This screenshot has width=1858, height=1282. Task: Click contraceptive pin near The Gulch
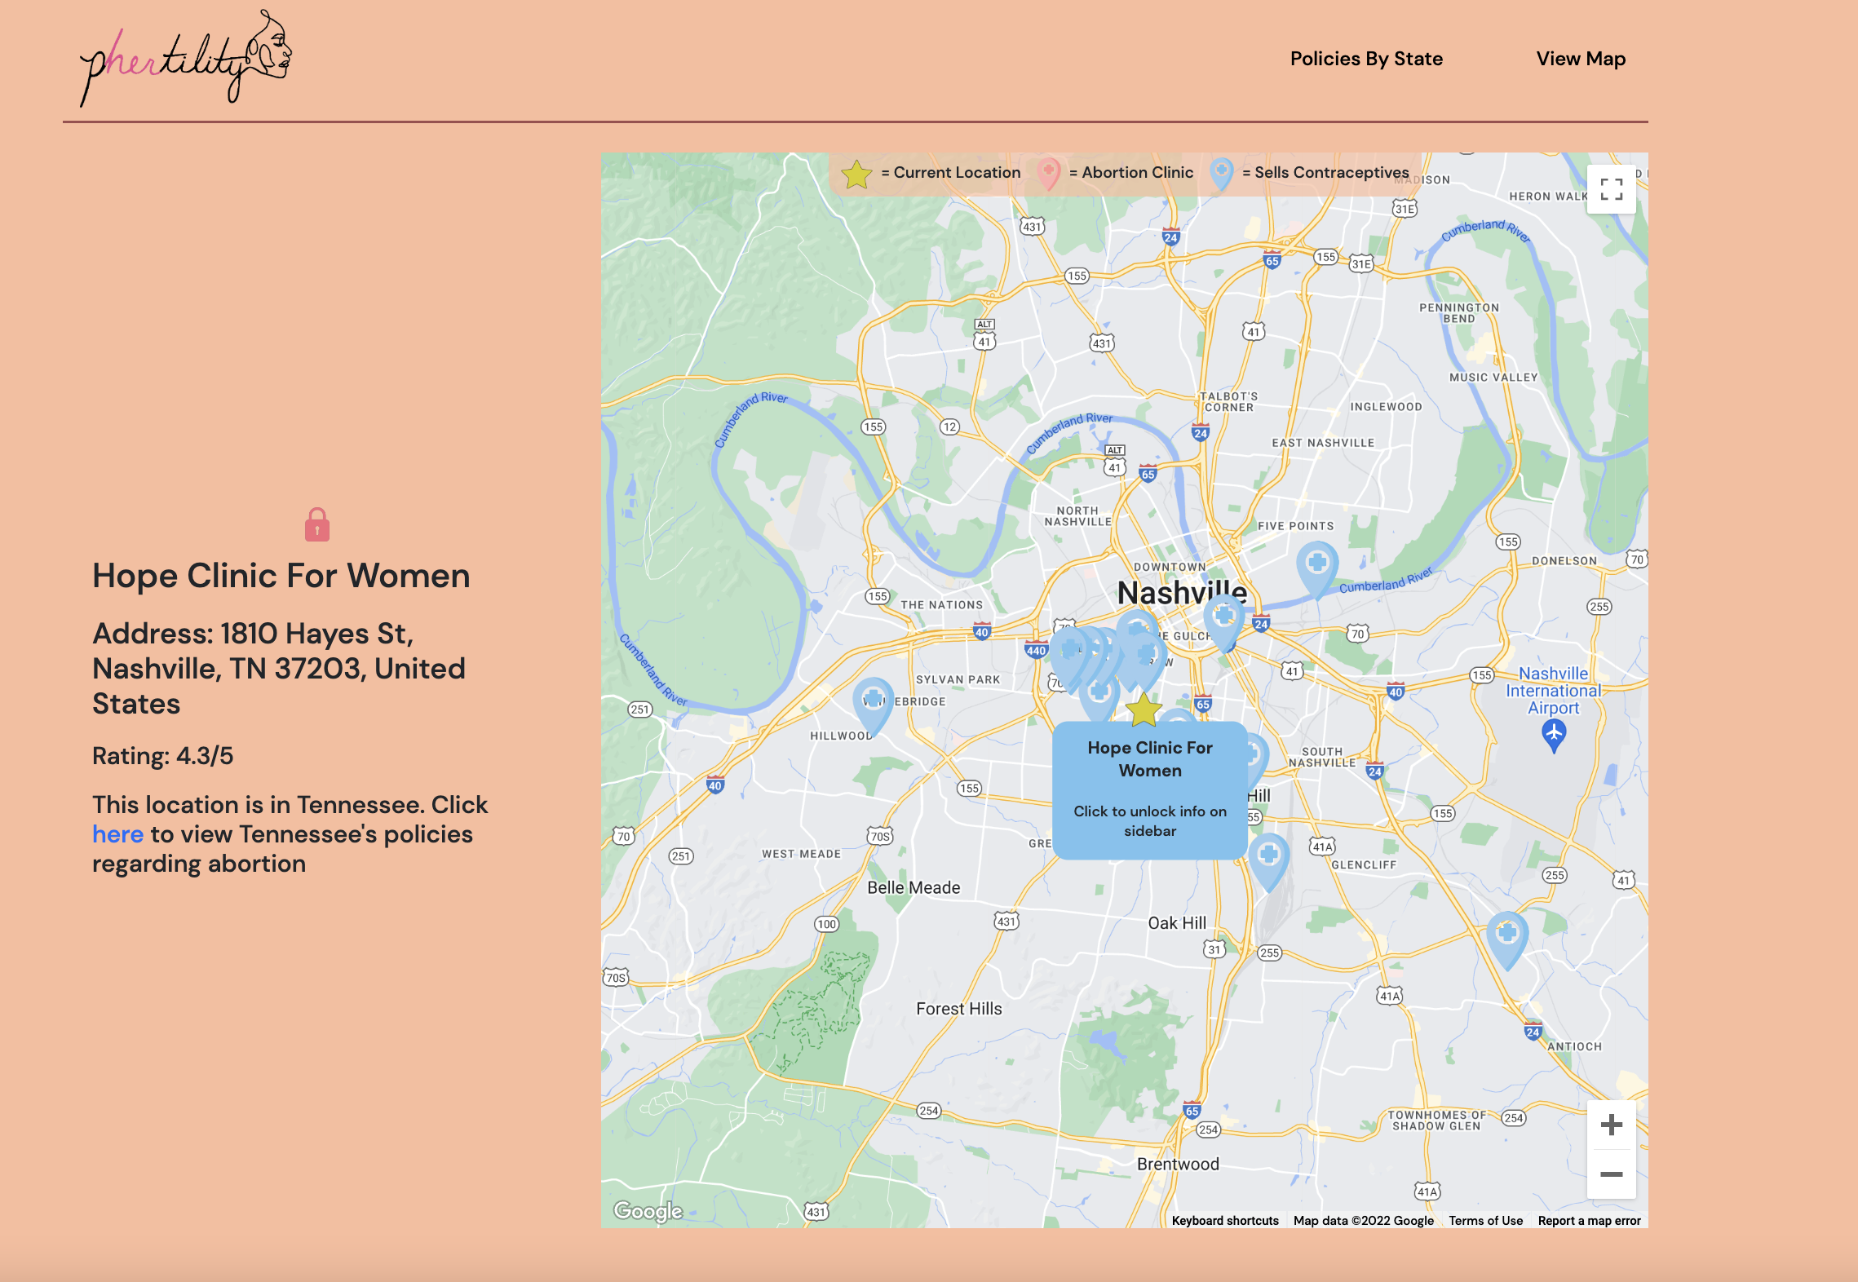point(1223,618)
